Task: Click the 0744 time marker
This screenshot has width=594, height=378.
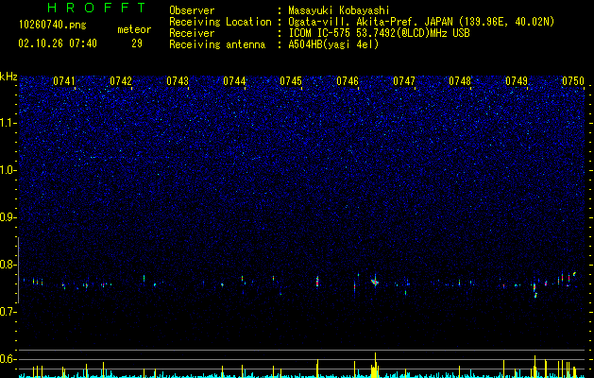Action: [234, 81]
